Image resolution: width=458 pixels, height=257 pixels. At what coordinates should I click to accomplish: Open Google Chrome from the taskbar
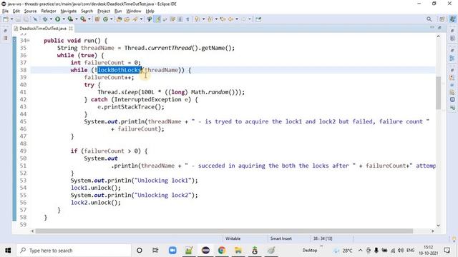(222, 251)
